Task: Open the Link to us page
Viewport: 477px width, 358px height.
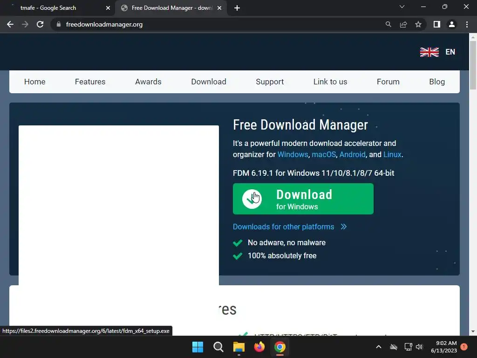Action: 330,82
